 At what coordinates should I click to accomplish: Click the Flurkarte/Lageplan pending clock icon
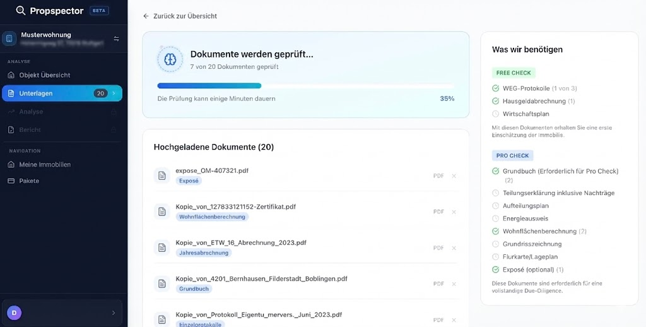tap(496, 256)
